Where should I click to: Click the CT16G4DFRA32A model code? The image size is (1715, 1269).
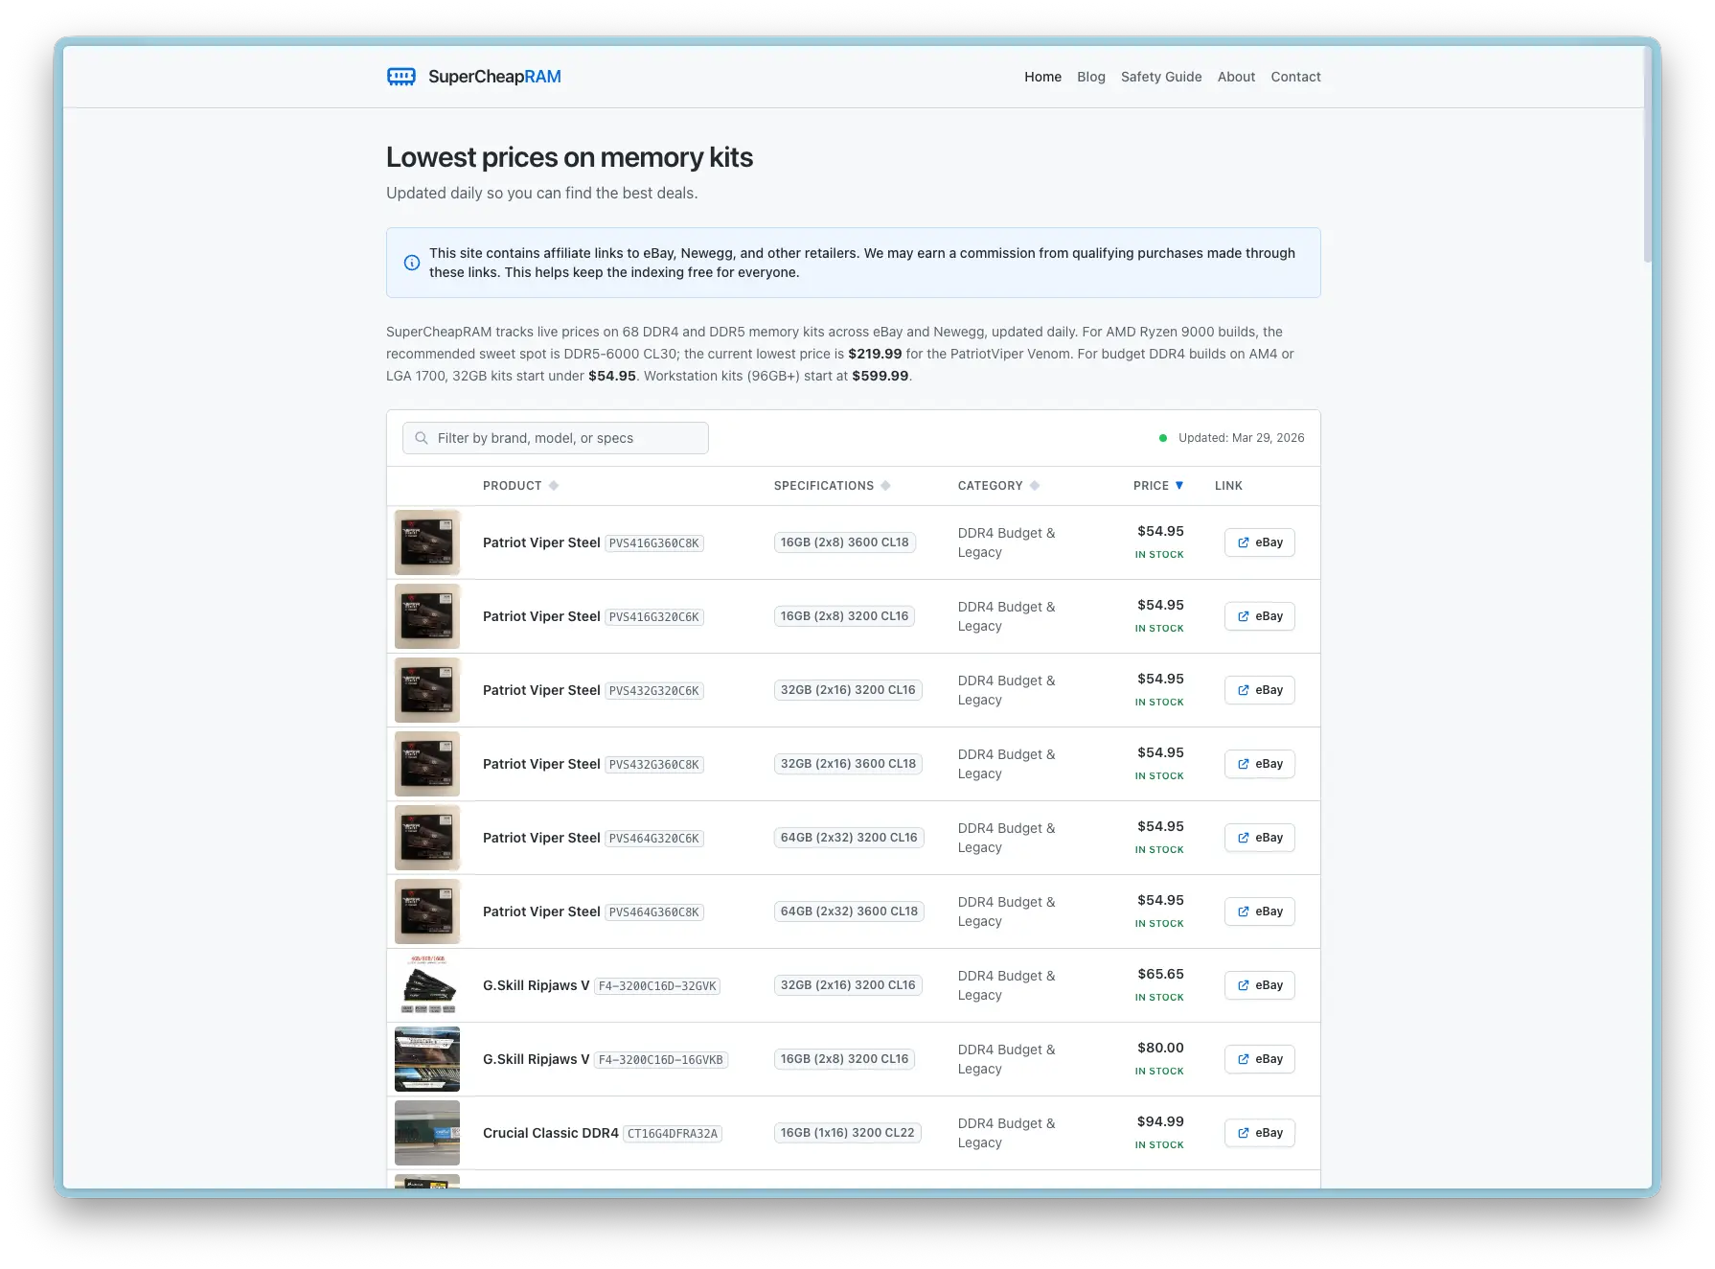[673, 1134]
